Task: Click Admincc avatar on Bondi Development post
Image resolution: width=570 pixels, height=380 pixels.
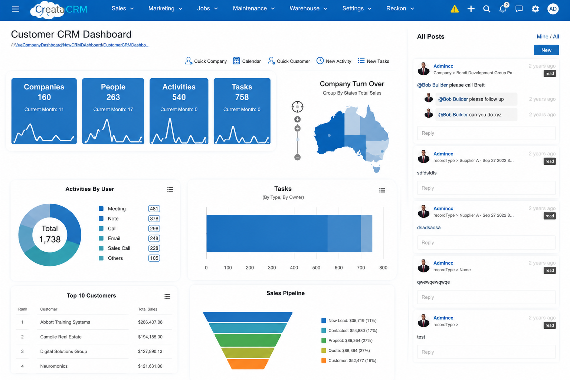Action: [x=423, y=69]
